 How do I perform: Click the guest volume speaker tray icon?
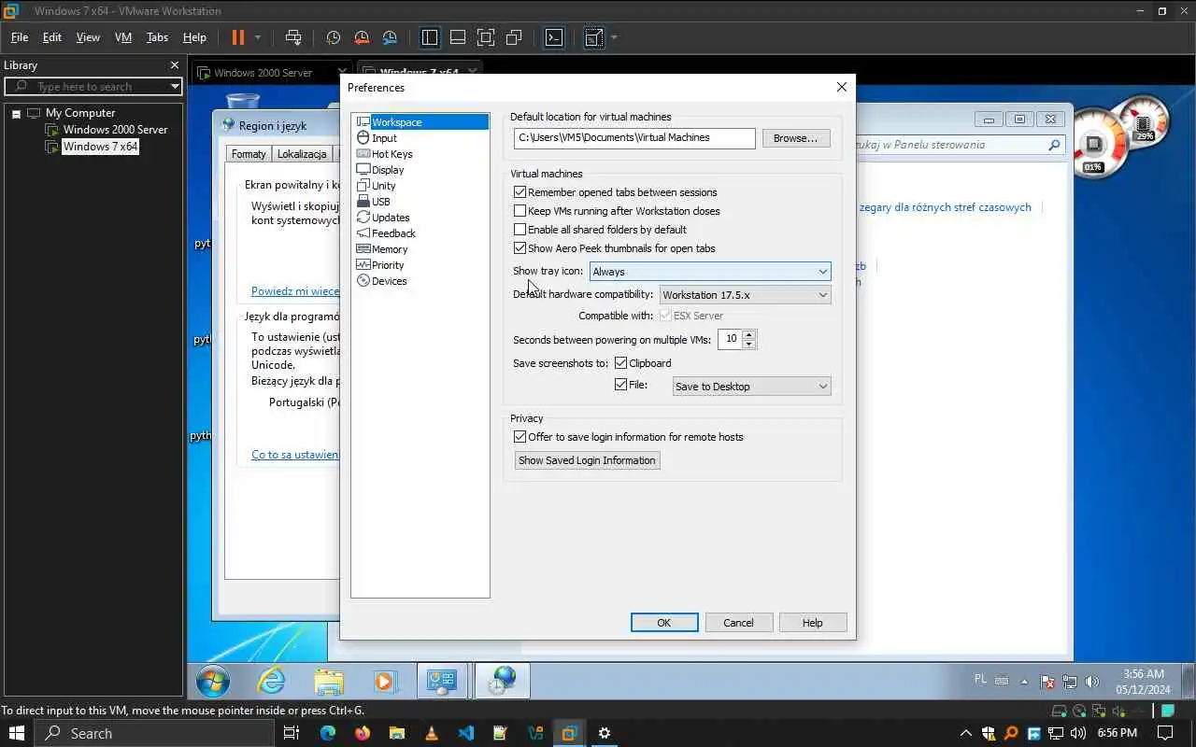point(1093,682)
